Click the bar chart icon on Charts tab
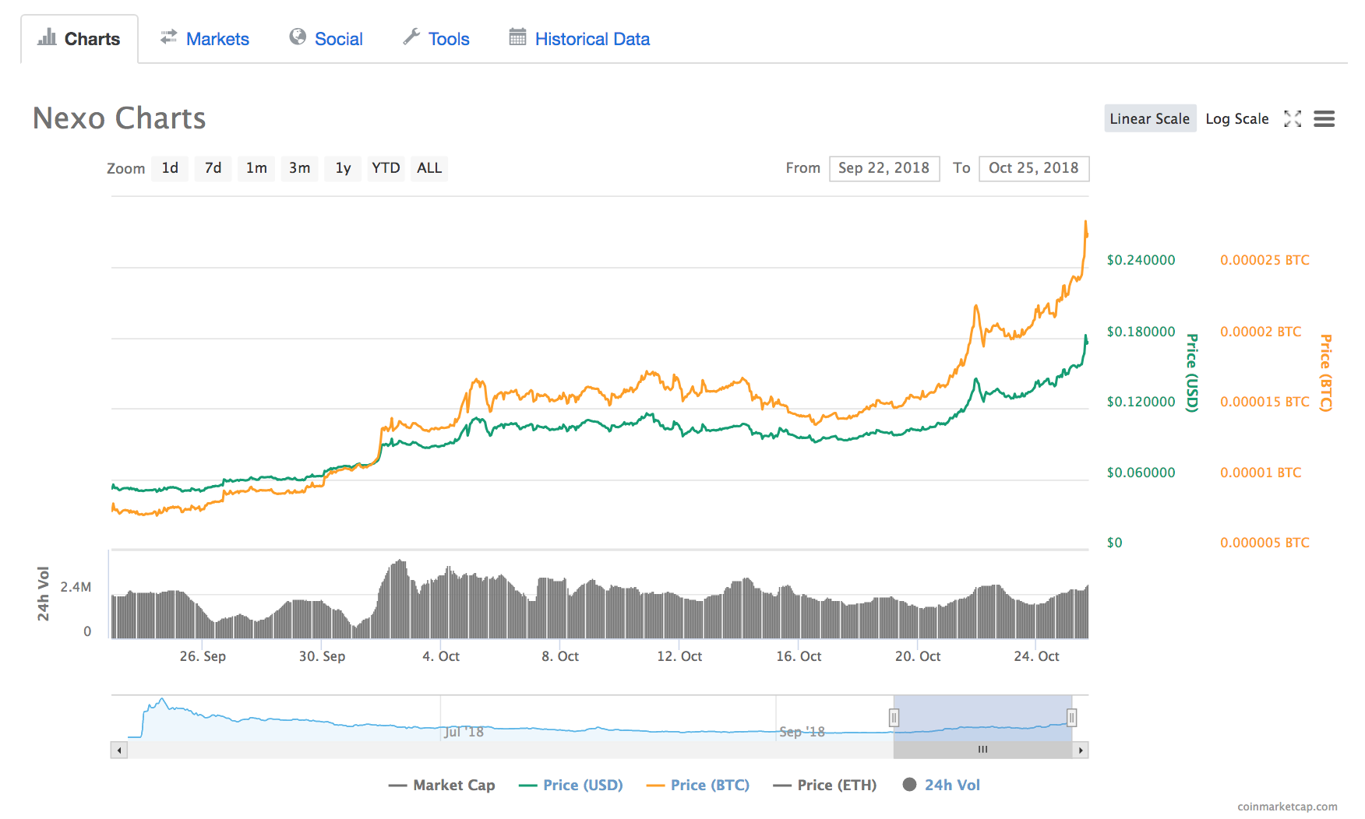1365x819 pixels. (48, 37)
